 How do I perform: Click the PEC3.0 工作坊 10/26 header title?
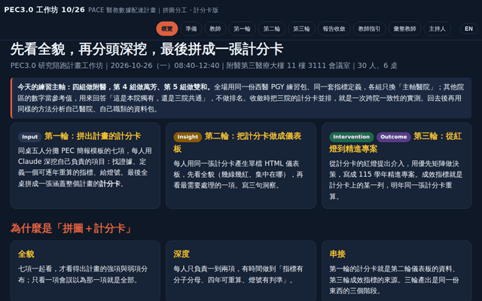44,10
